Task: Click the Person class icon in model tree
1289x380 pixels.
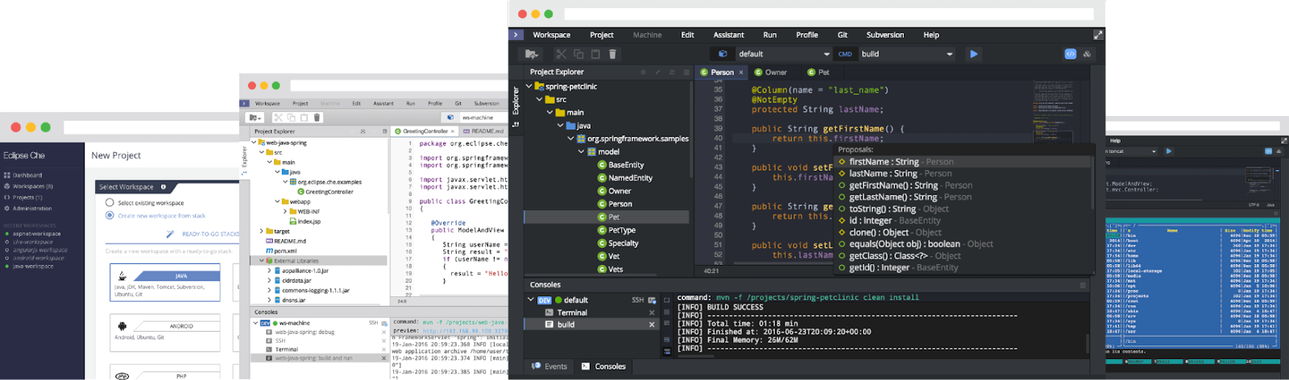Action: (x=602, y=204)
